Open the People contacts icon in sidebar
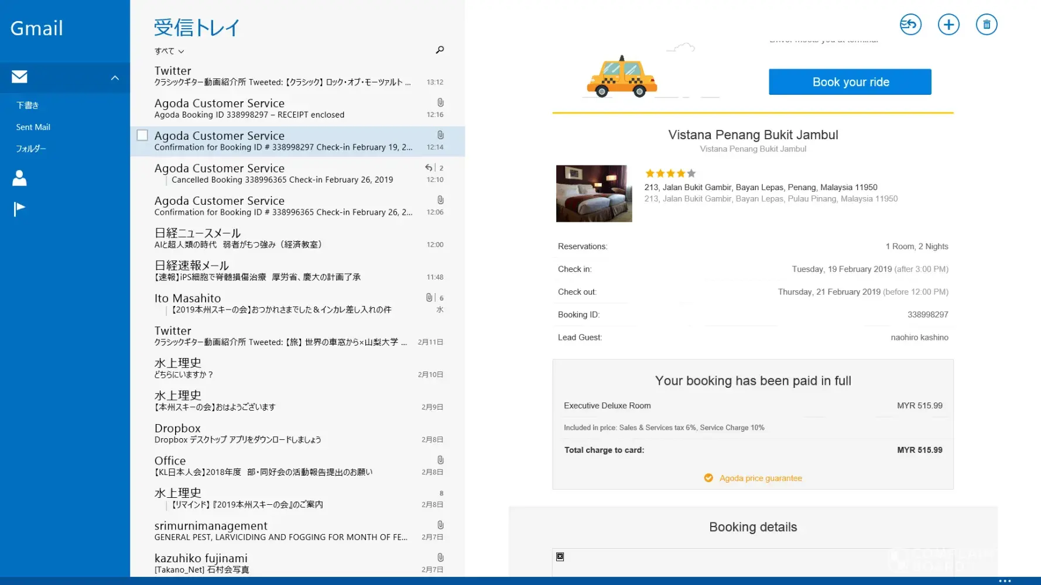 point(20,178)
